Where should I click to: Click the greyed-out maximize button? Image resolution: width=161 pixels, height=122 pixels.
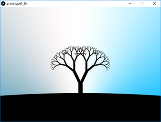(142, 4)
